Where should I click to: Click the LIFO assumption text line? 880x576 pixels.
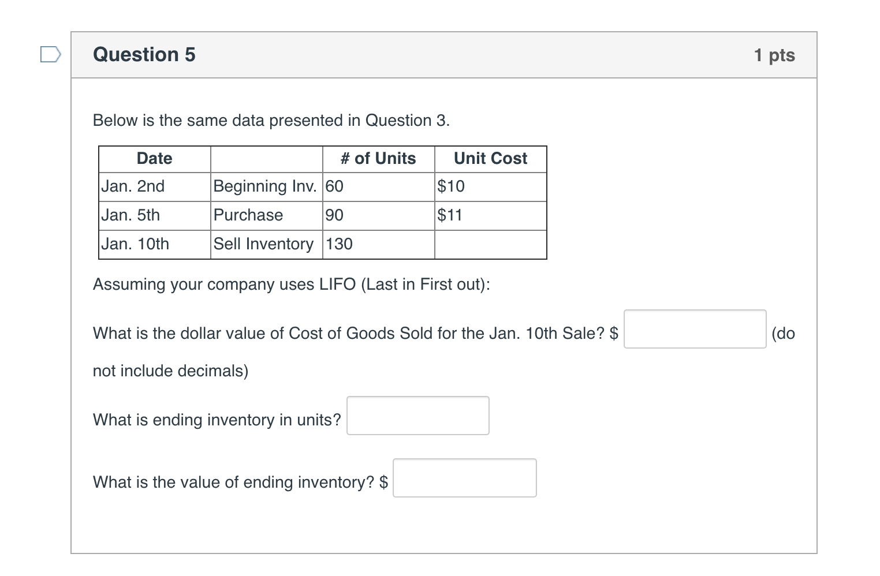coord(292,284)
